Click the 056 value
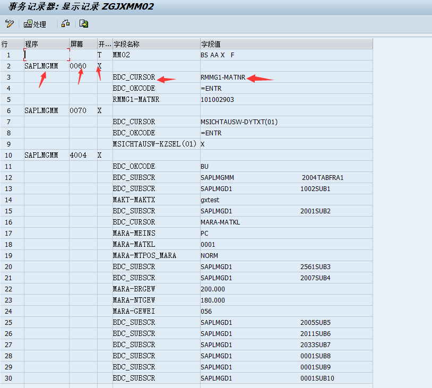 (206, 312)
